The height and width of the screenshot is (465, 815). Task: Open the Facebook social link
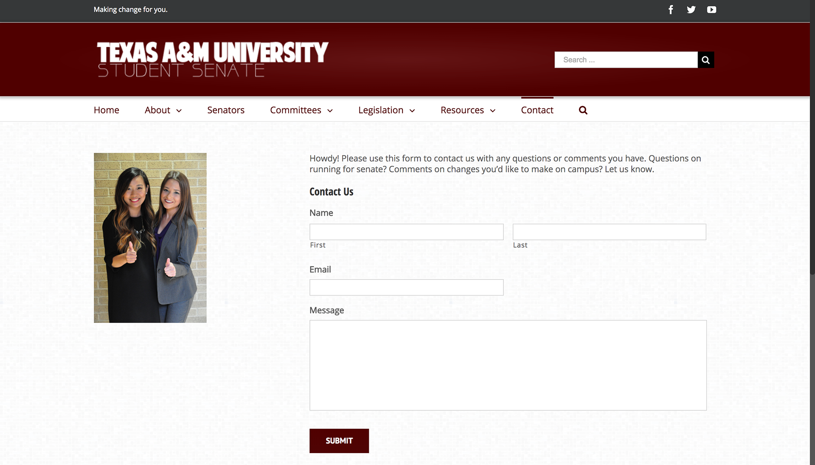[671, 9]
